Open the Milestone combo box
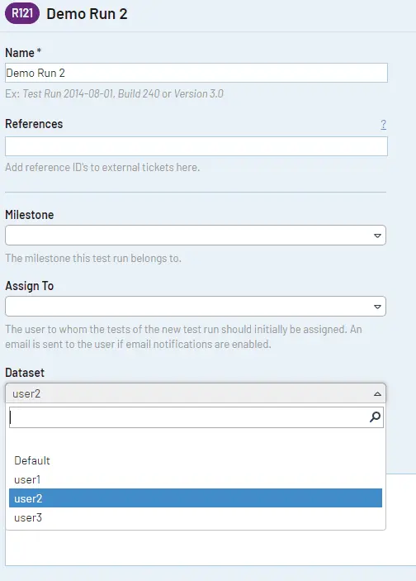Screen dimensions: 416x581 (x=196, y=236)
